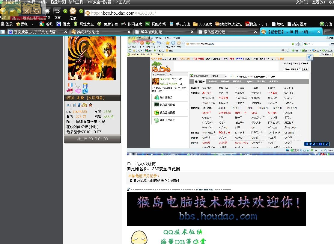
Task: Click the Restore (恢复) closed tab button
Action: [x=57, y=13]
